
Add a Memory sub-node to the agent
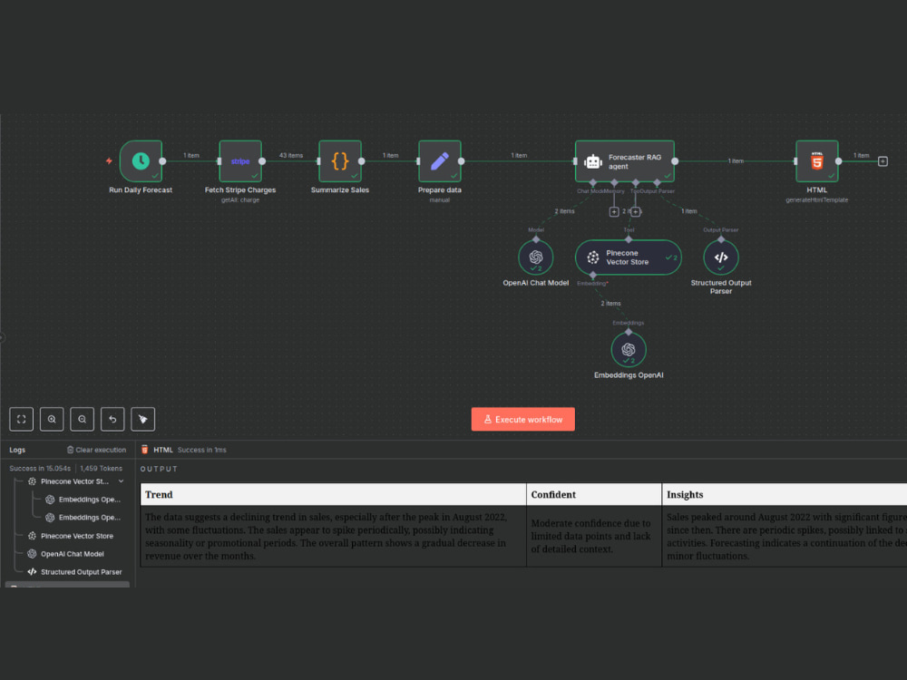click(x=614, y=211)
